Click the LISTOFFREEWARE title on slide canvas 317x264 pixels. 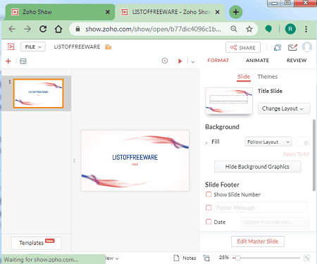click(x=135, y=157)
